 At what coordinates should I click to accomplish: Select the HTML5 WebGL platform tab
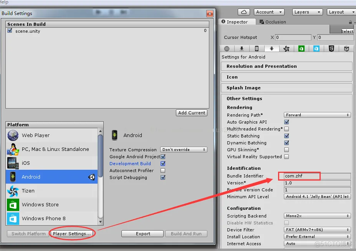click(331, 49)
